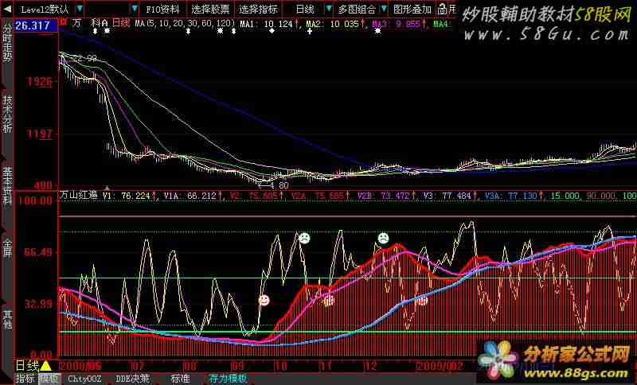
Task: Click red signal icon near November on red line
Action: click(329, 301)
